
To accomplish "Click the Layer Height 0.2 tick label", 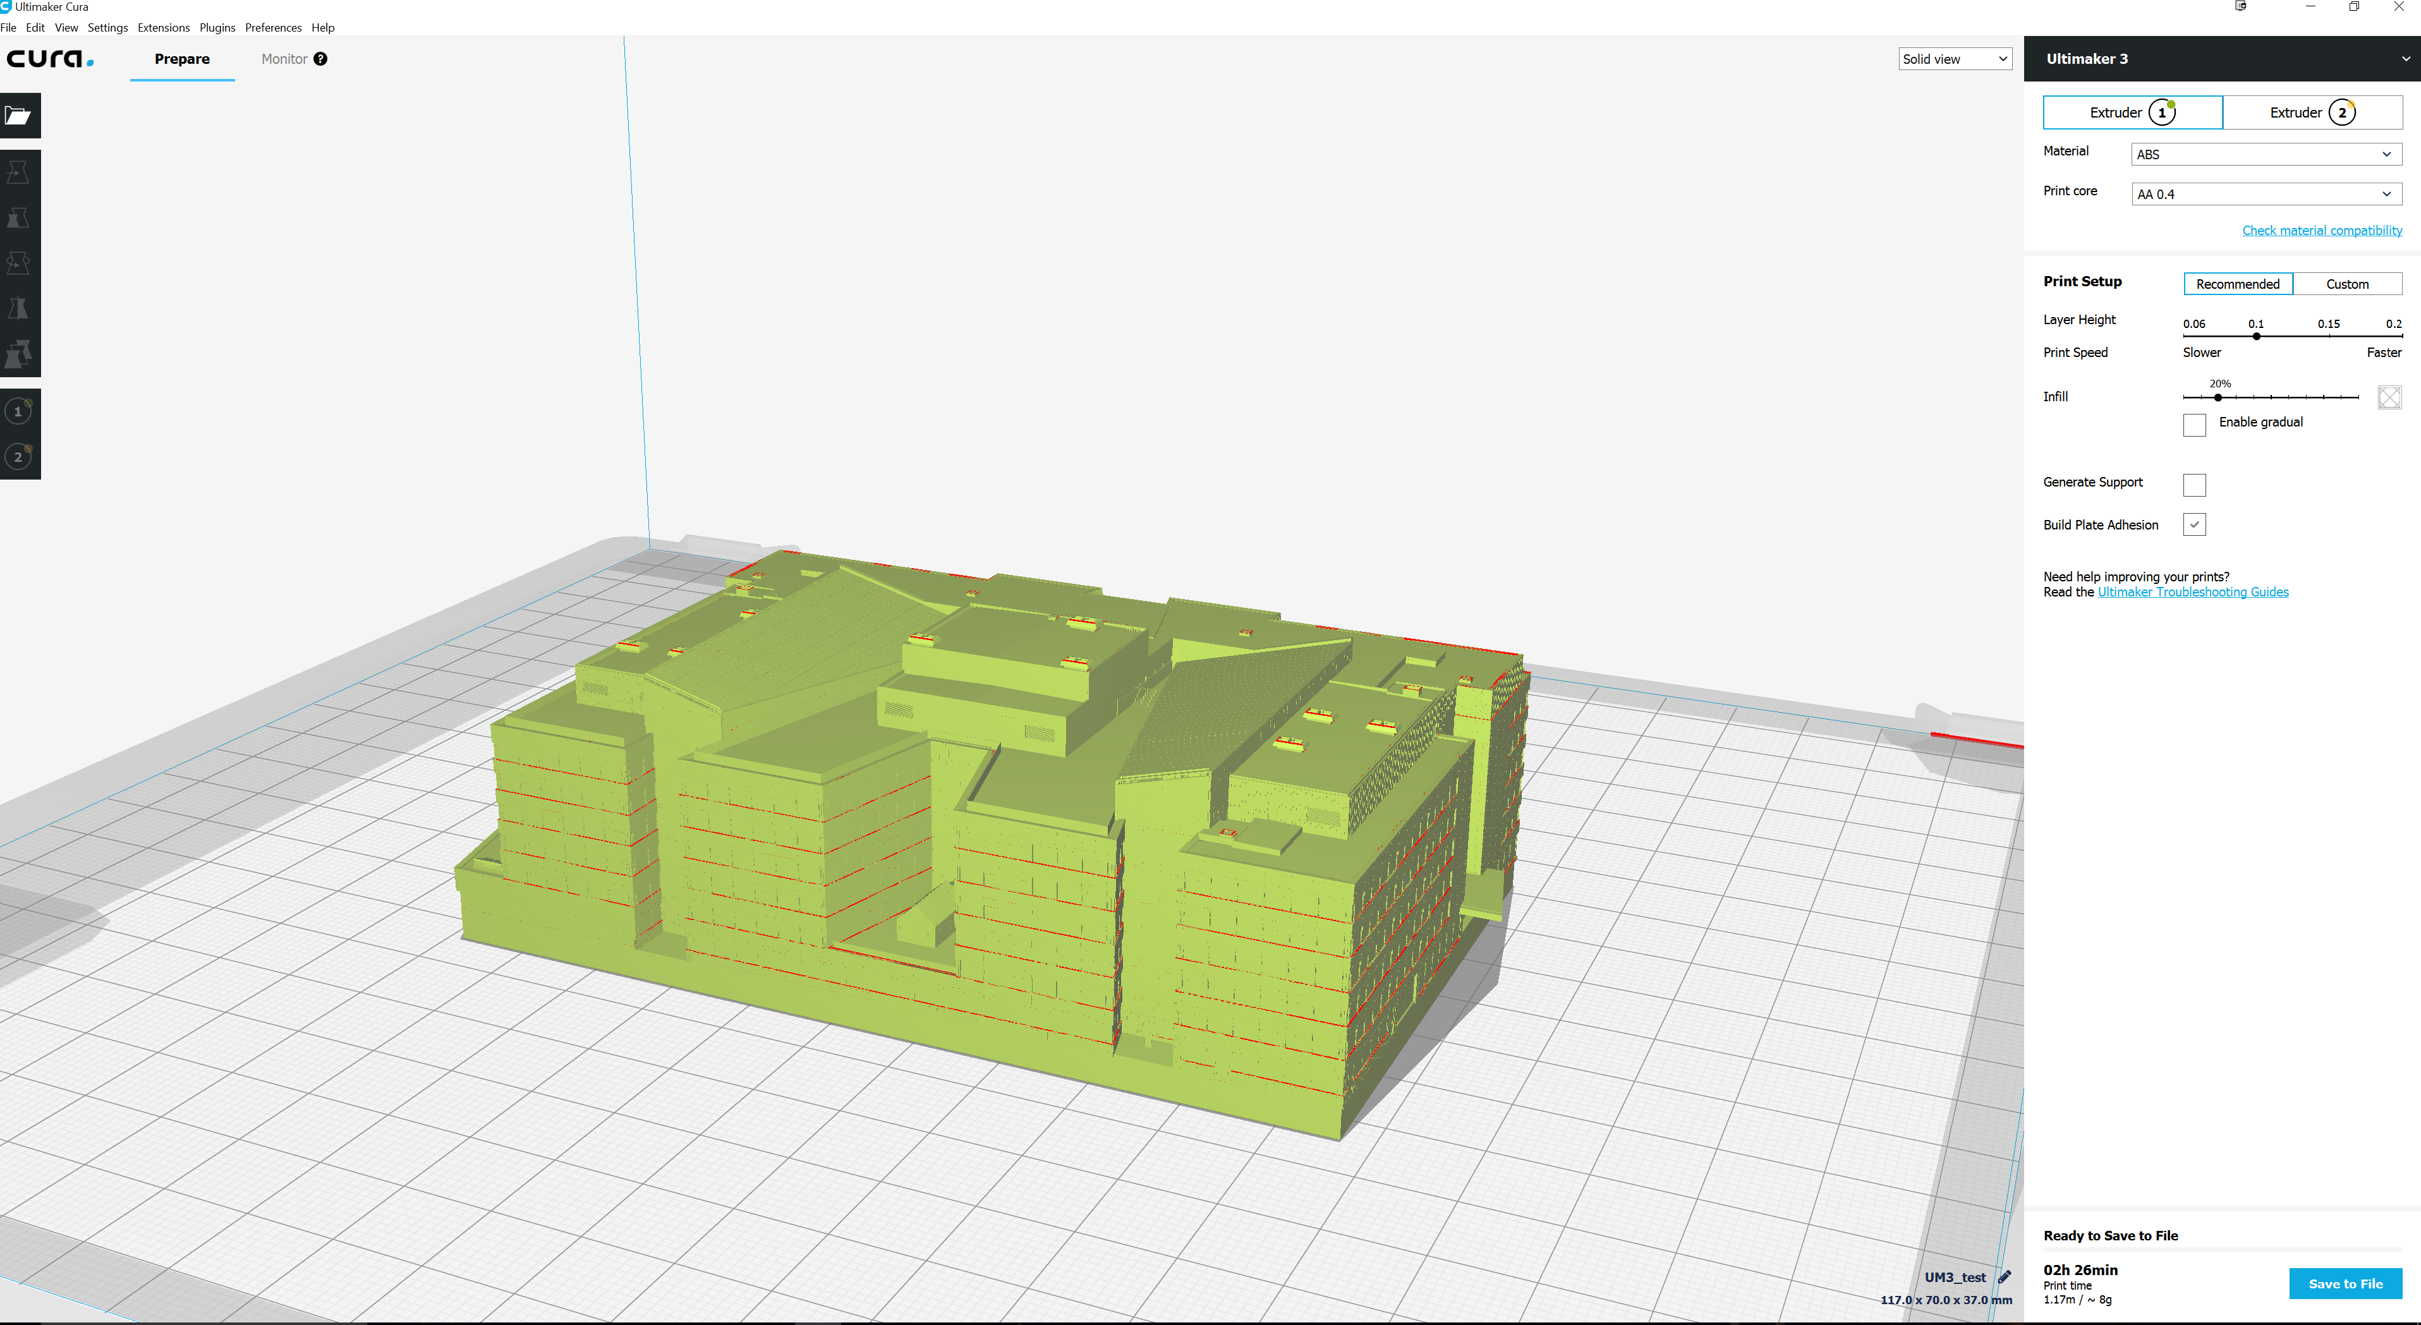I will pos(2394,324).
